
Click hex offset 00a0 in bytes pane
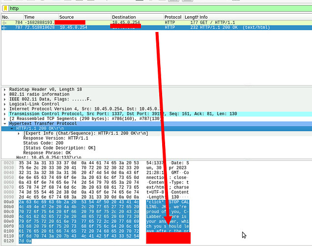click(x=9, y=202)
